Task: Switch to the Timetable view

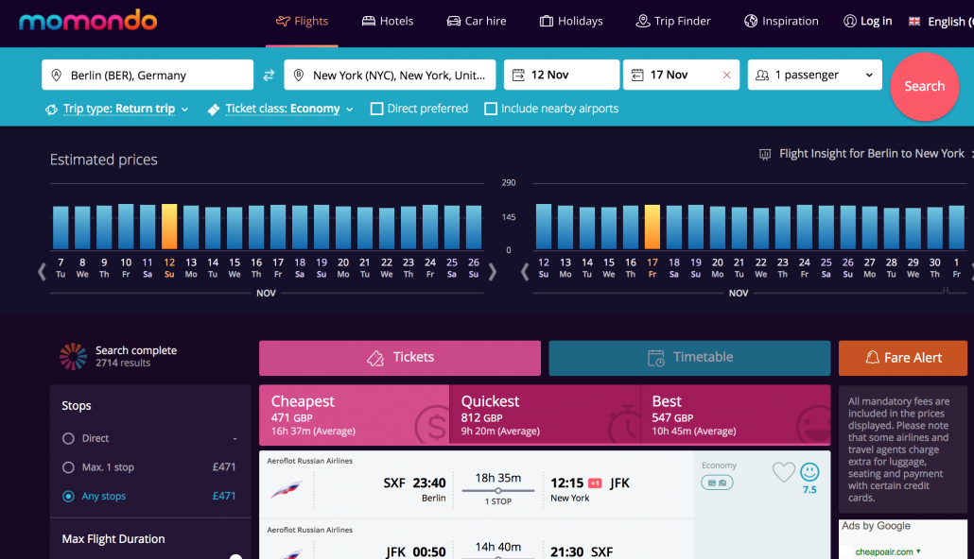Action: tap(688, 358)
